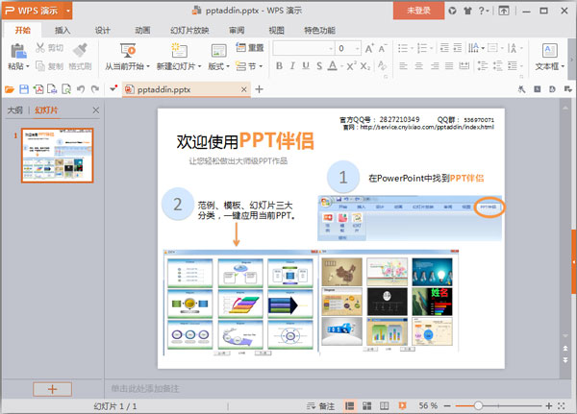Expand the Paste (粘贴) dropdown arrow

tap(28, 66)
